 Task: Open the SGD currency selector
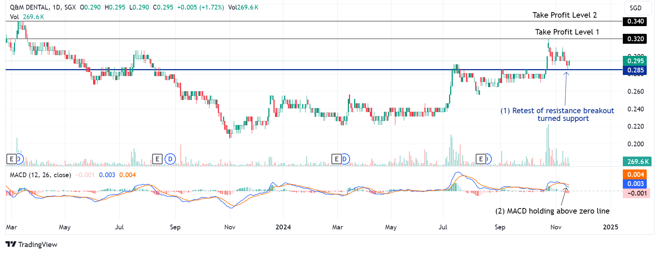click(638, 8)
